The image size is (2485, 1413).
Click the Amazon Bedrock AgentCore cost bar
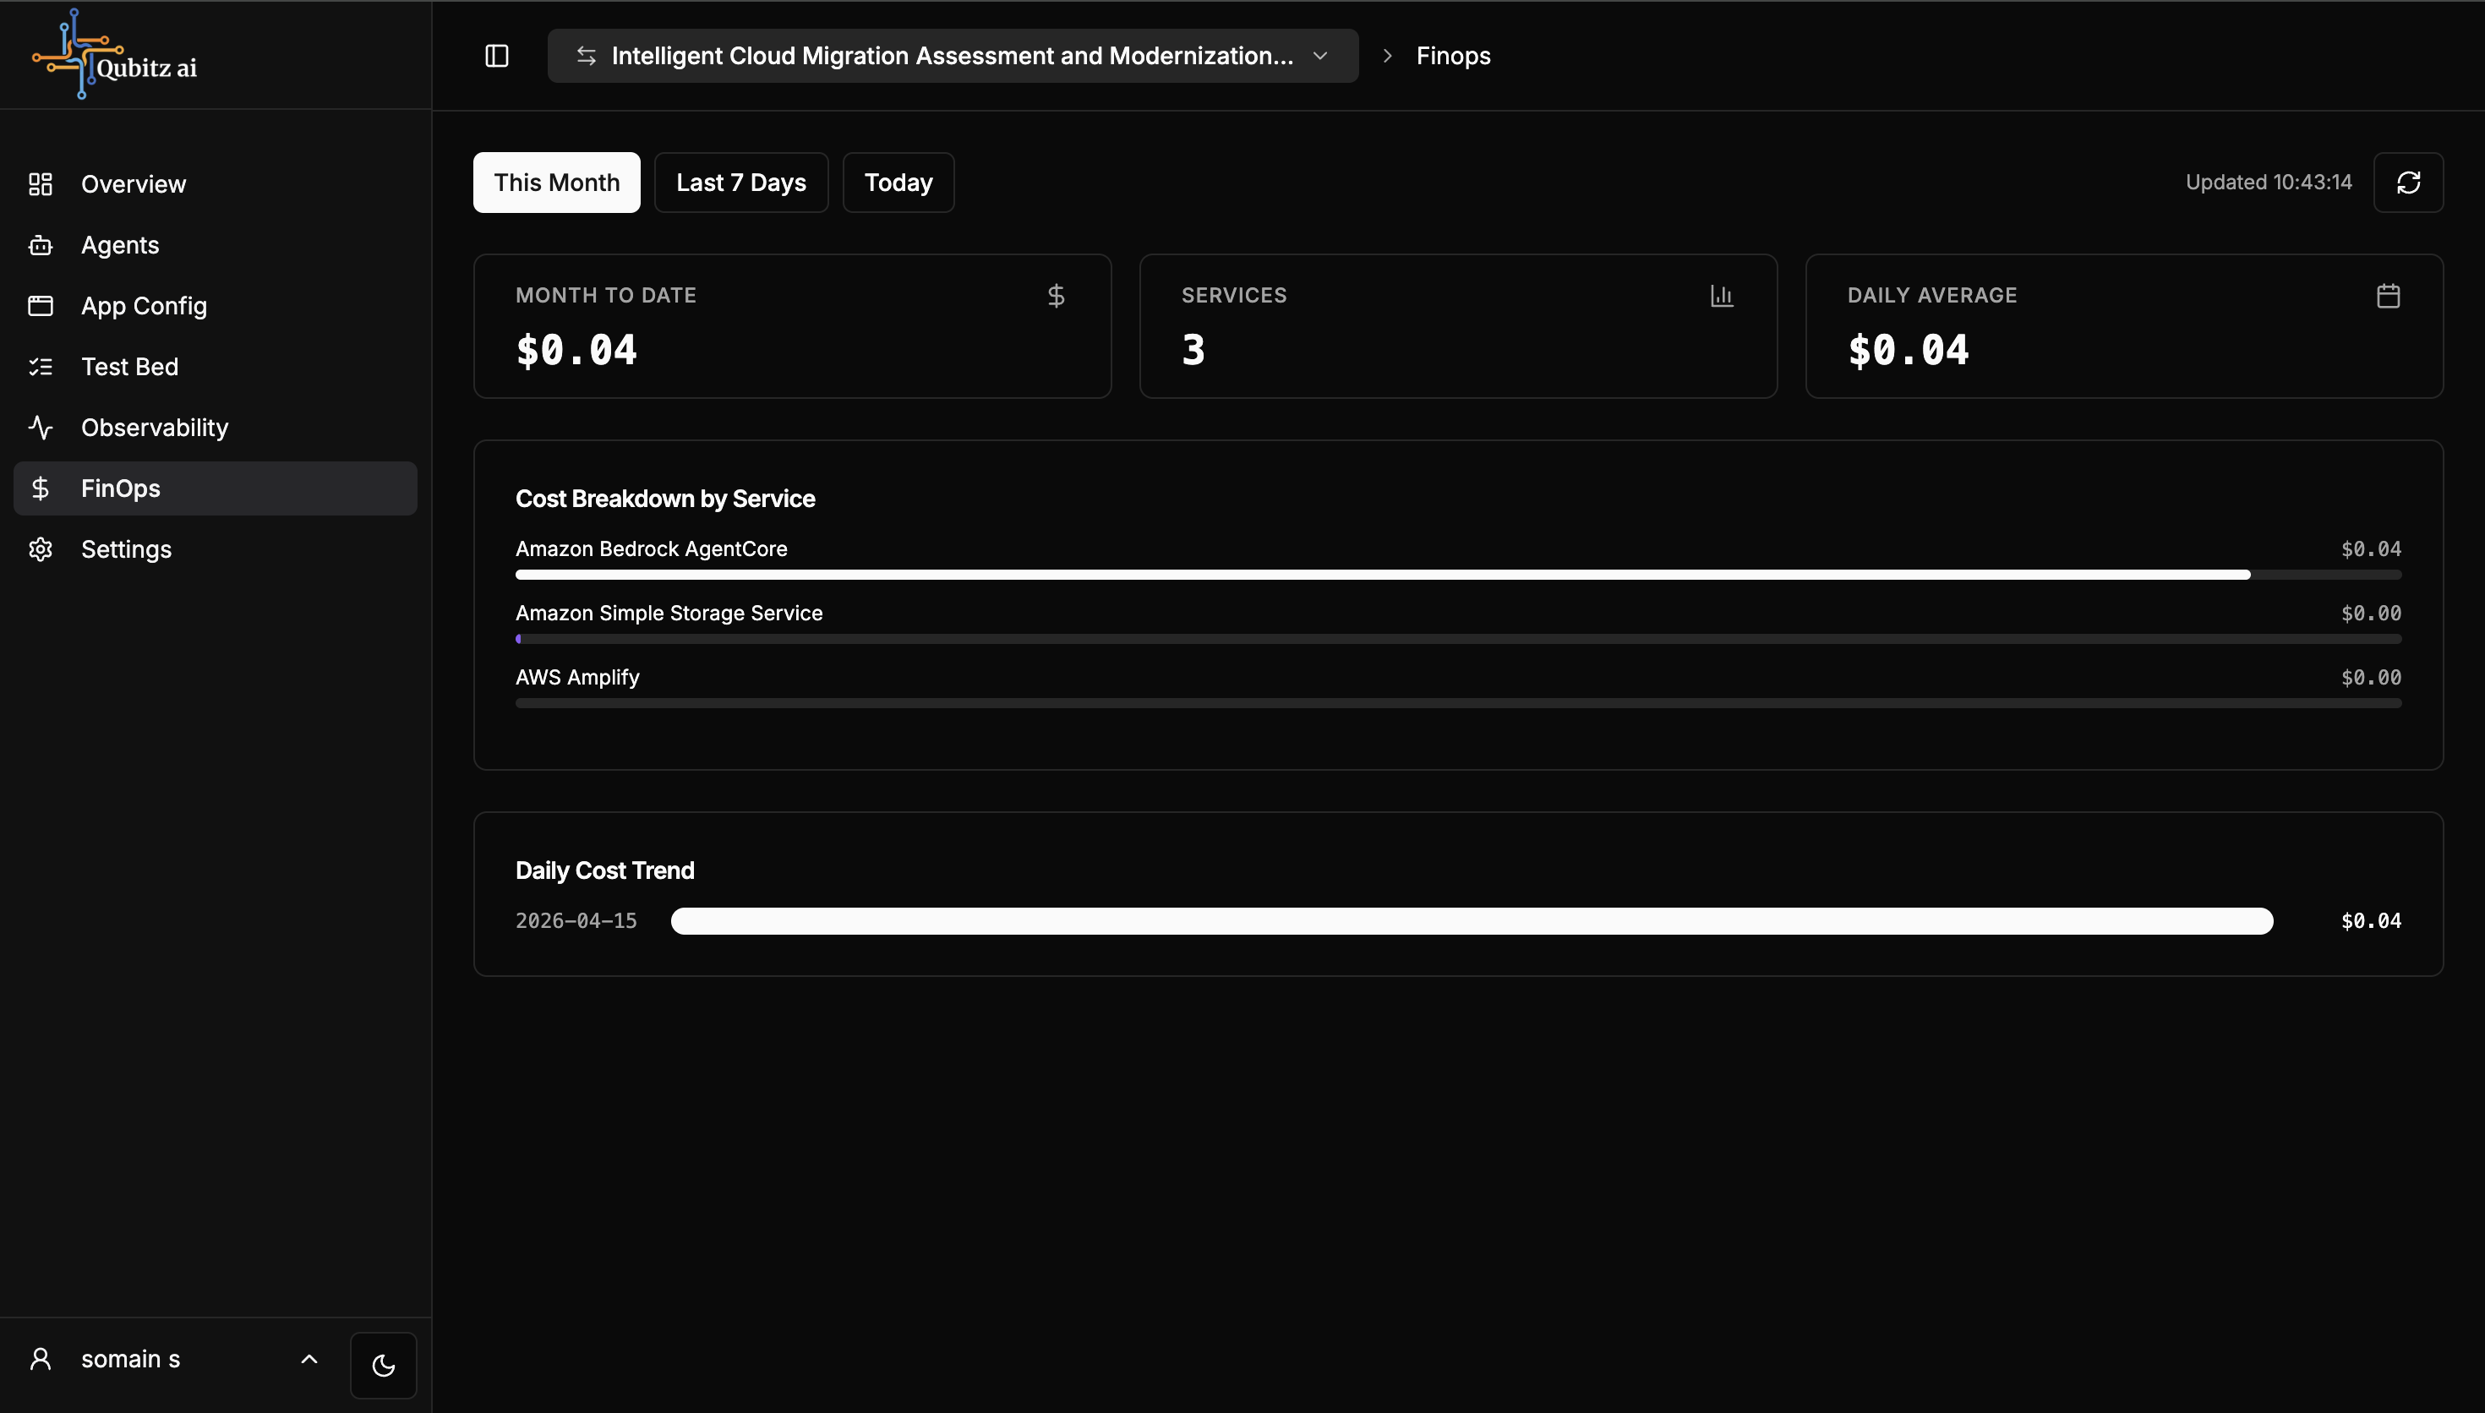click(1382, 575)
